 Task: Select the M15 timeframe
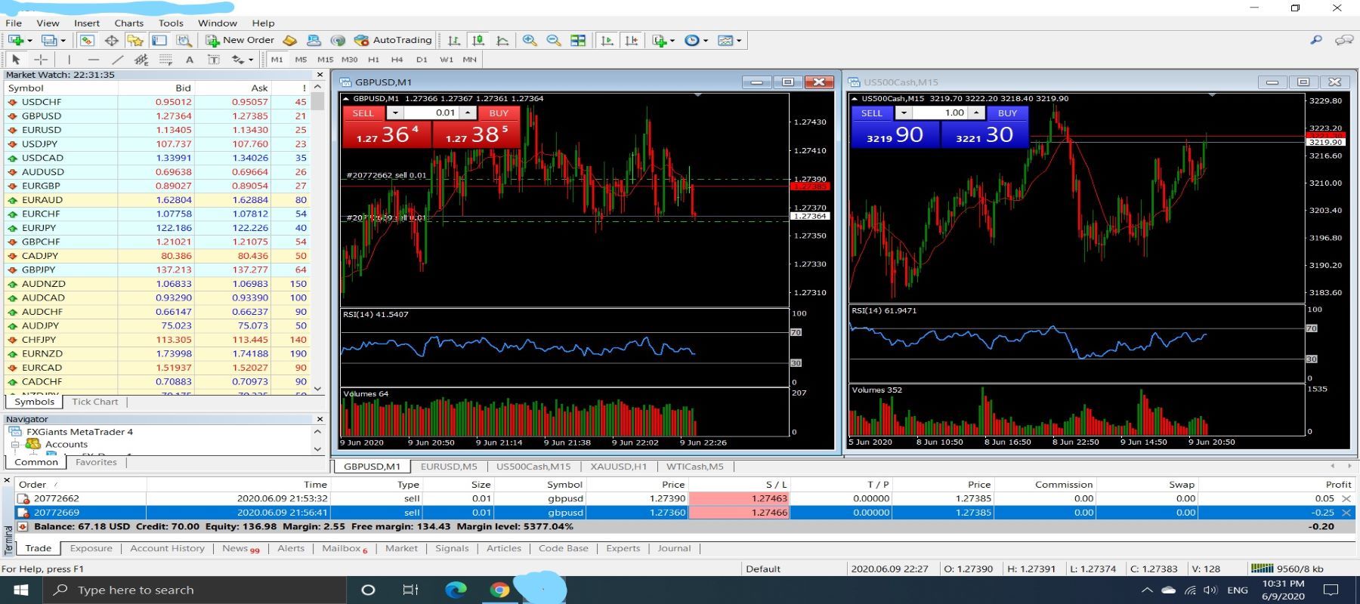(325, 59)
